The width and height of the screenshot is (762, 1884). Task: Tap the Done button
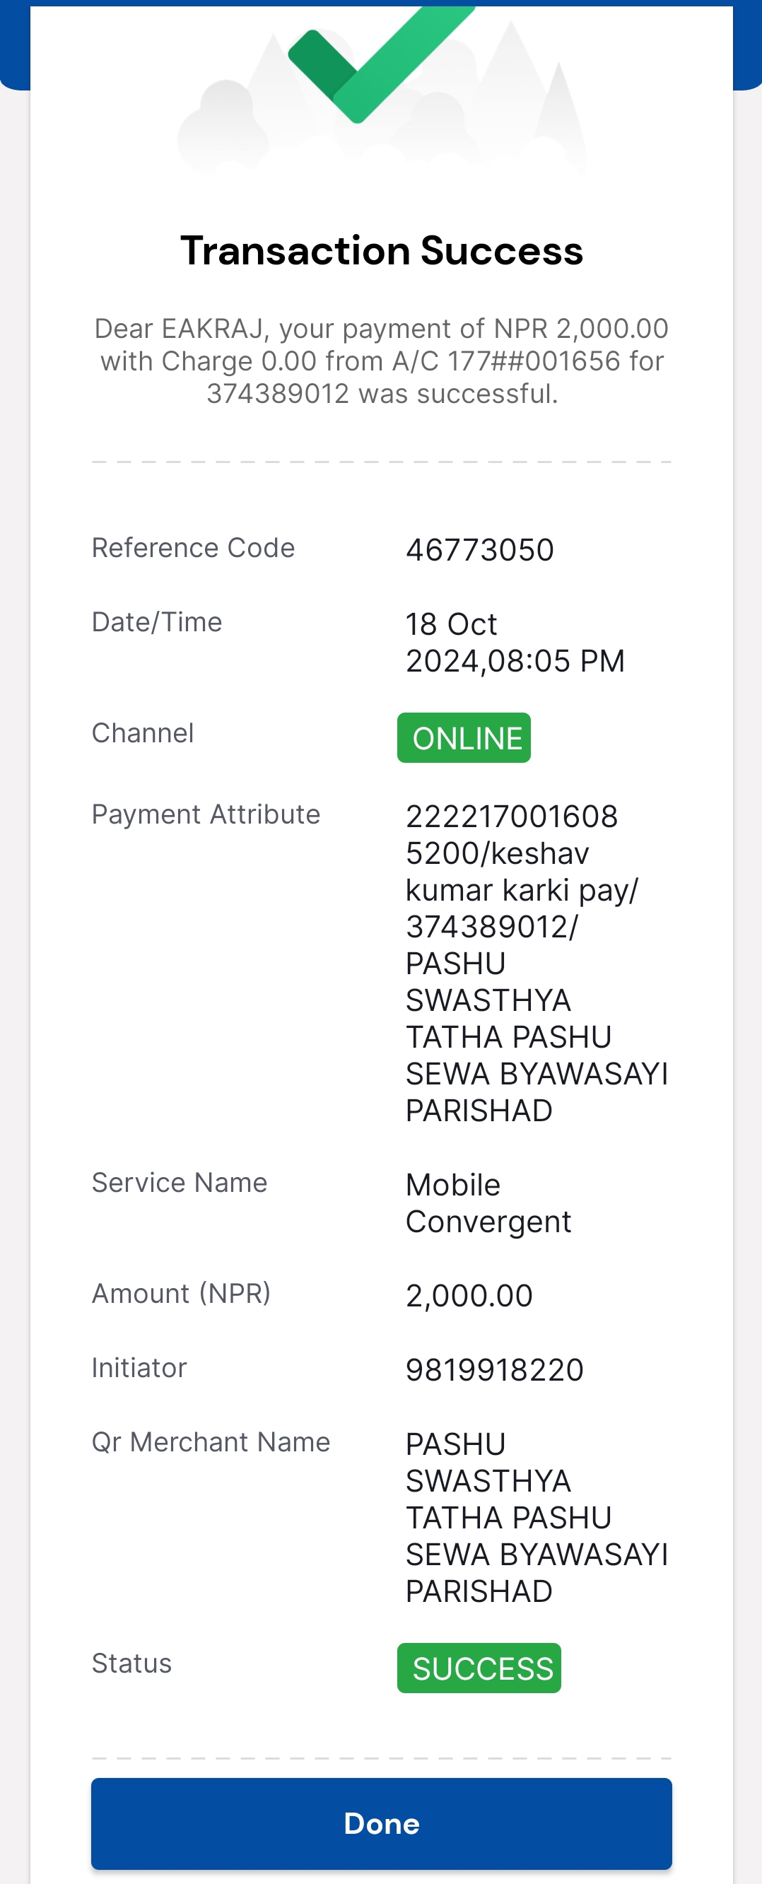pos(381,1823)
